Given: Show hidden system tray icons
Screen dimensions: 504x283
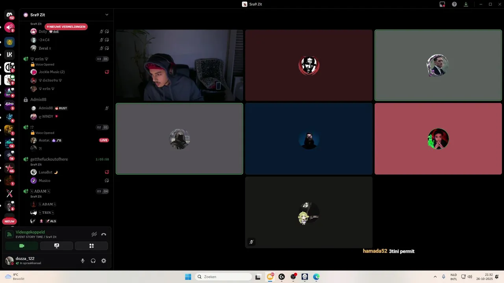Looking at the screenshot, I should coord(435,277).
